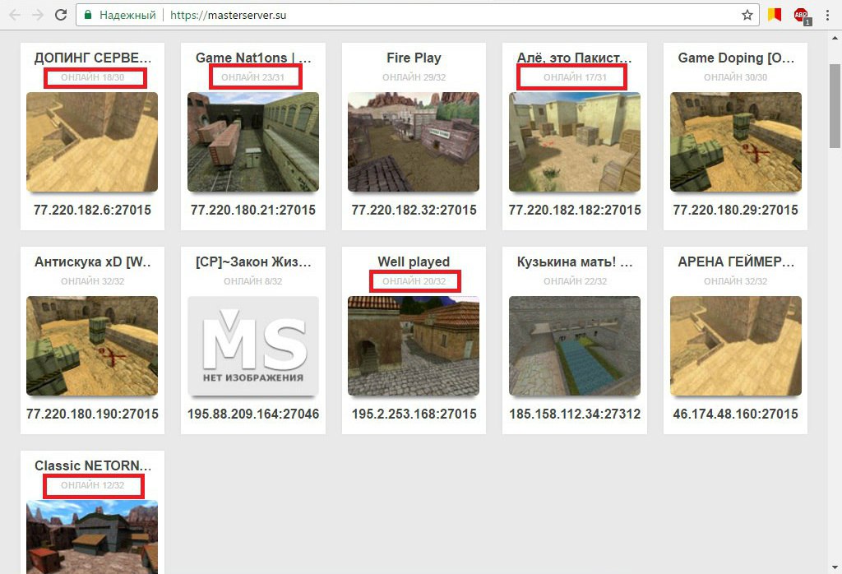Click the vertical scrollbar thumb

pyautogui.click(x=835, y=106)
